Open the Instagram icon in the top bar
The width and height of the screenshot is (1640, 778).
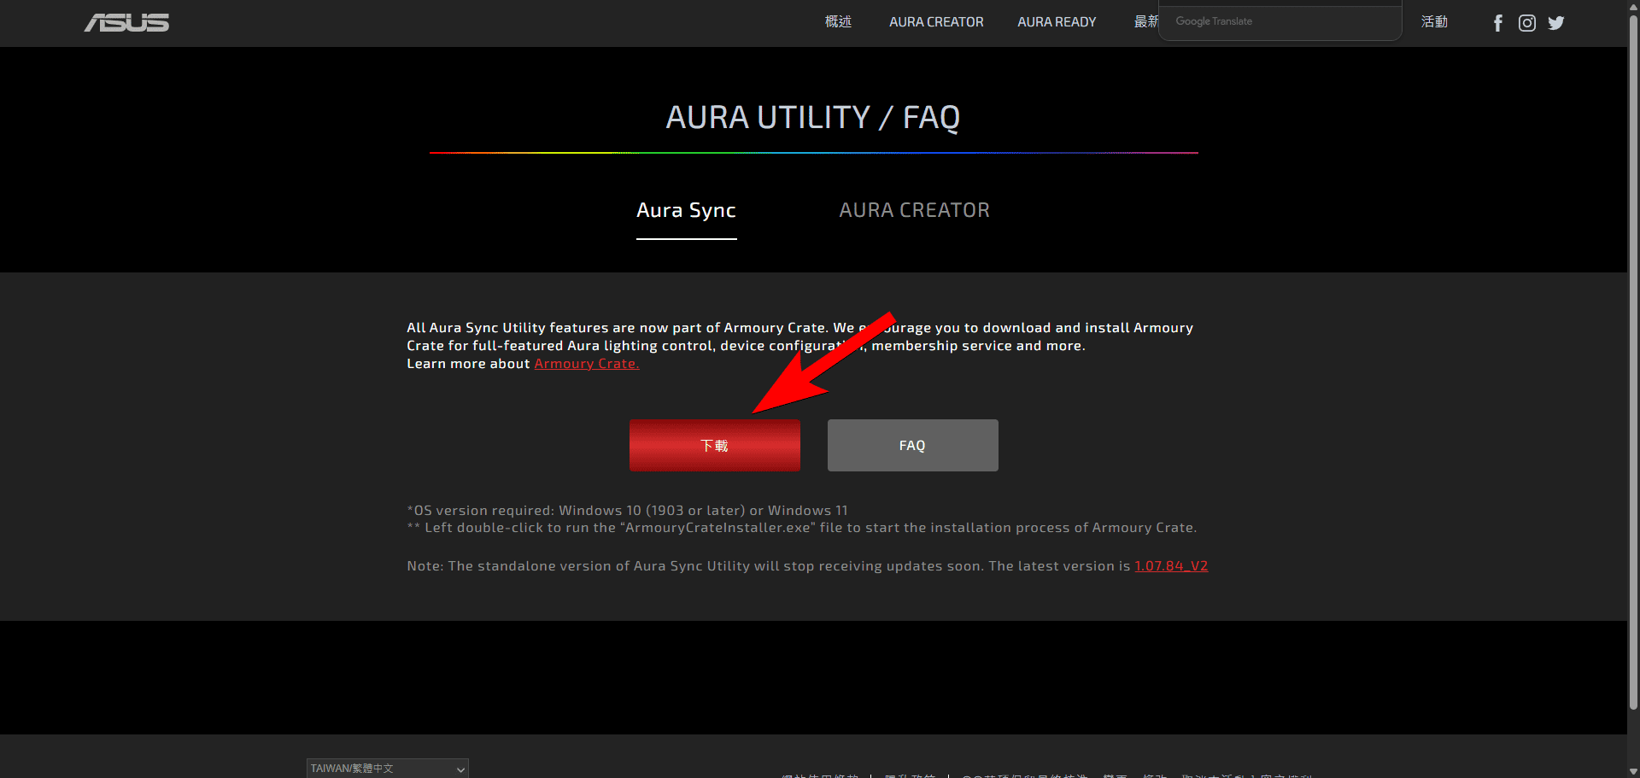[1527, 23]
